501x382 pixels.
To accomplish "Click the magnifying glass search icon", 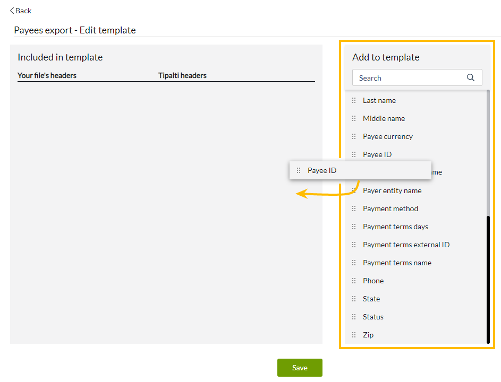I will 470,78.
